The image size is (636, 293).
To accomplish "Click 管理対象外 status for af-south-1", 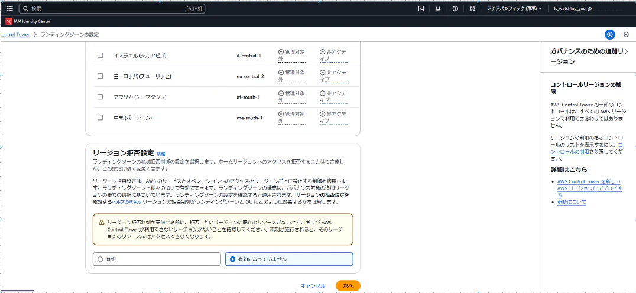I will click(x=291, y=97).
